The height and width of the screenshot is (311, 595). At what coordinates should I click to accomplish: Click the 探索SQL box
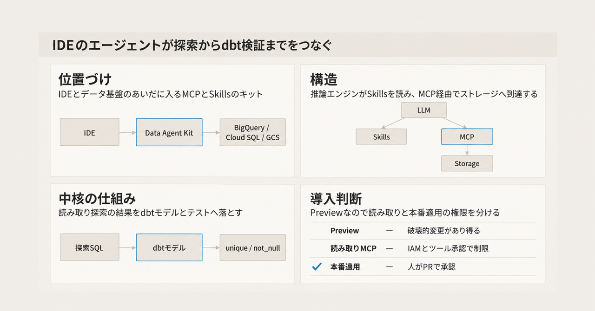[x=90, y=247]
